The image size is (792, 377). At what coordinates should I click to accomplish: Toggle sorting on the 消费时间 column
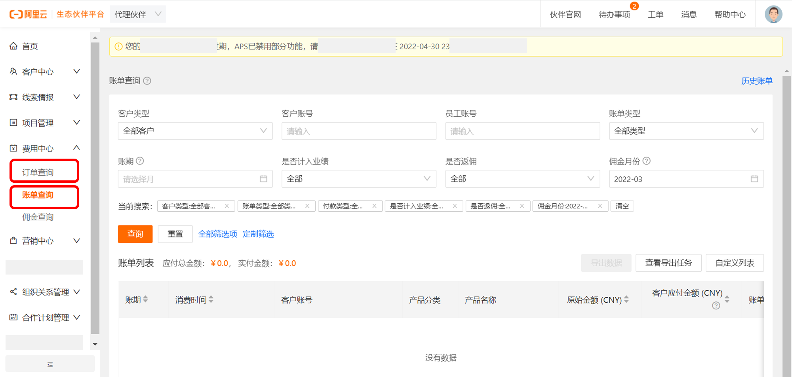(210, 299)
